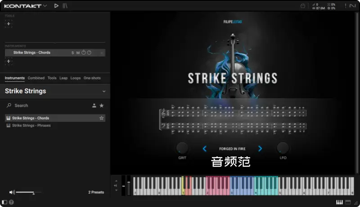Click the CPU usage percentage indicator

331,4
